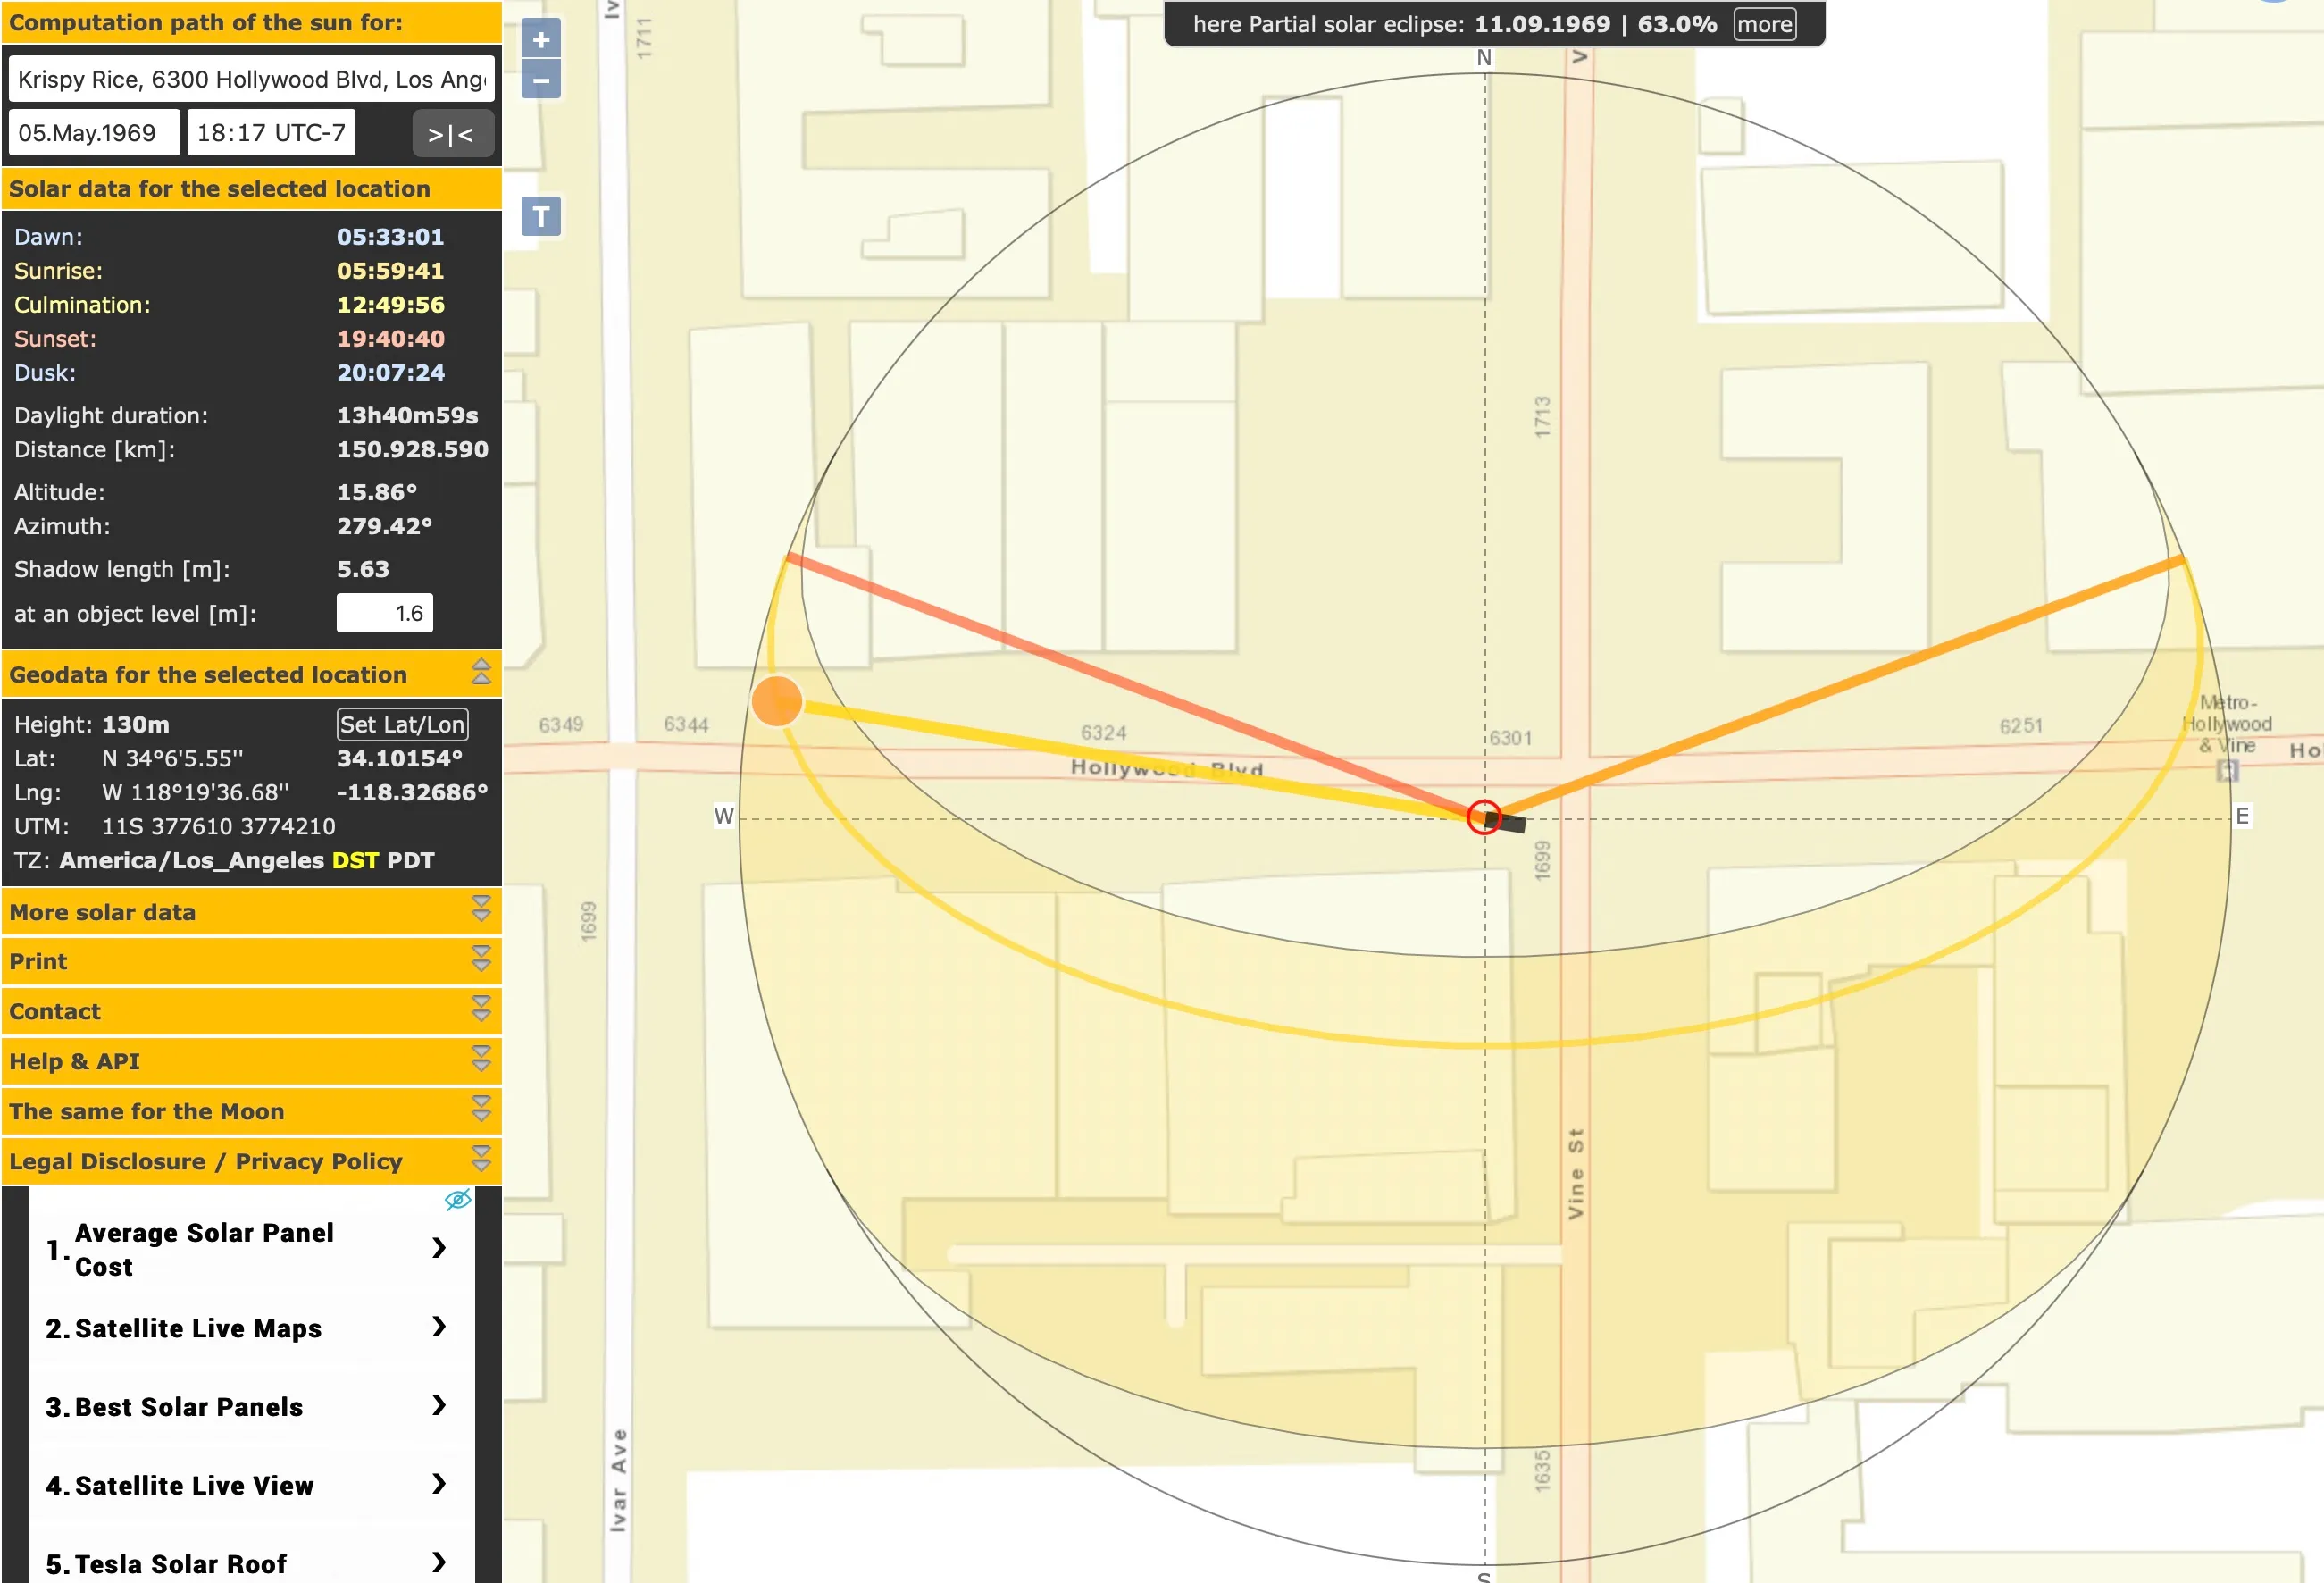This screenshot has width=2324, height=1583.
Task: Expand the Average Solar Panel Cost entry
Action: coord(438,1248)
